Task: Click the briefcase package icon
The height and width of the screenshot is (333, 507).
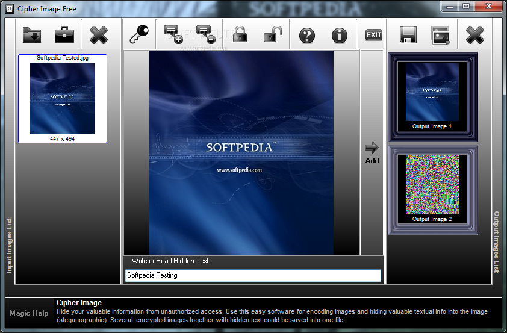Action: tap(64, 35)
